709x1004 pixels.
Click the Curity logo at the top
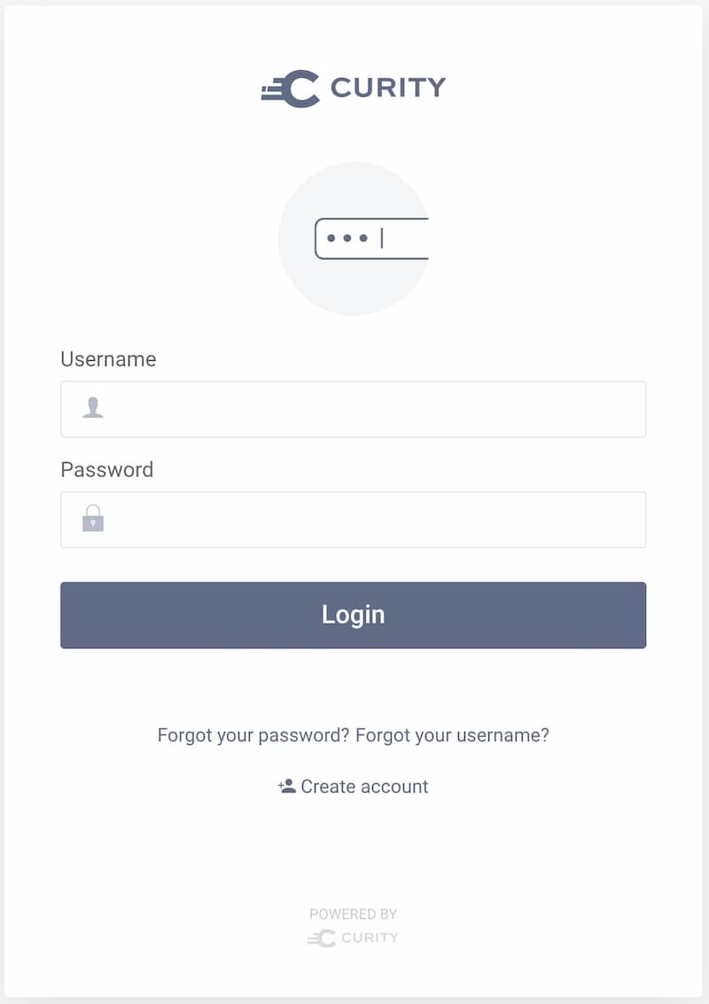click(354, 86)
